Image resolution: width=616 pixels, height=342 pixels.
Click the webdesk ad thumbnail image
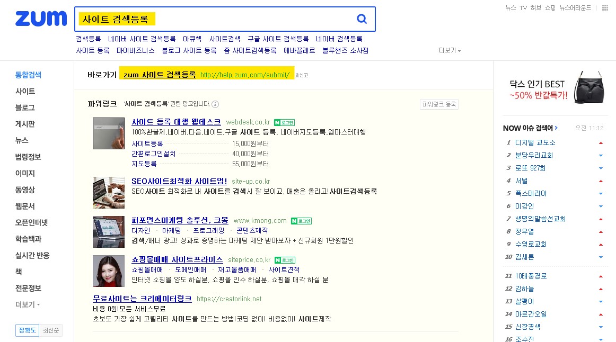point(109,133)
